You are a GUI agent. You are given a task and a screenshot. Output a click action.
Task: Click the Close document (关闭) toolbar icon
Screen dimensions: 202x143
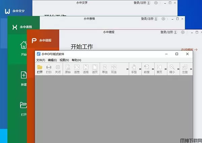point(58,67)
